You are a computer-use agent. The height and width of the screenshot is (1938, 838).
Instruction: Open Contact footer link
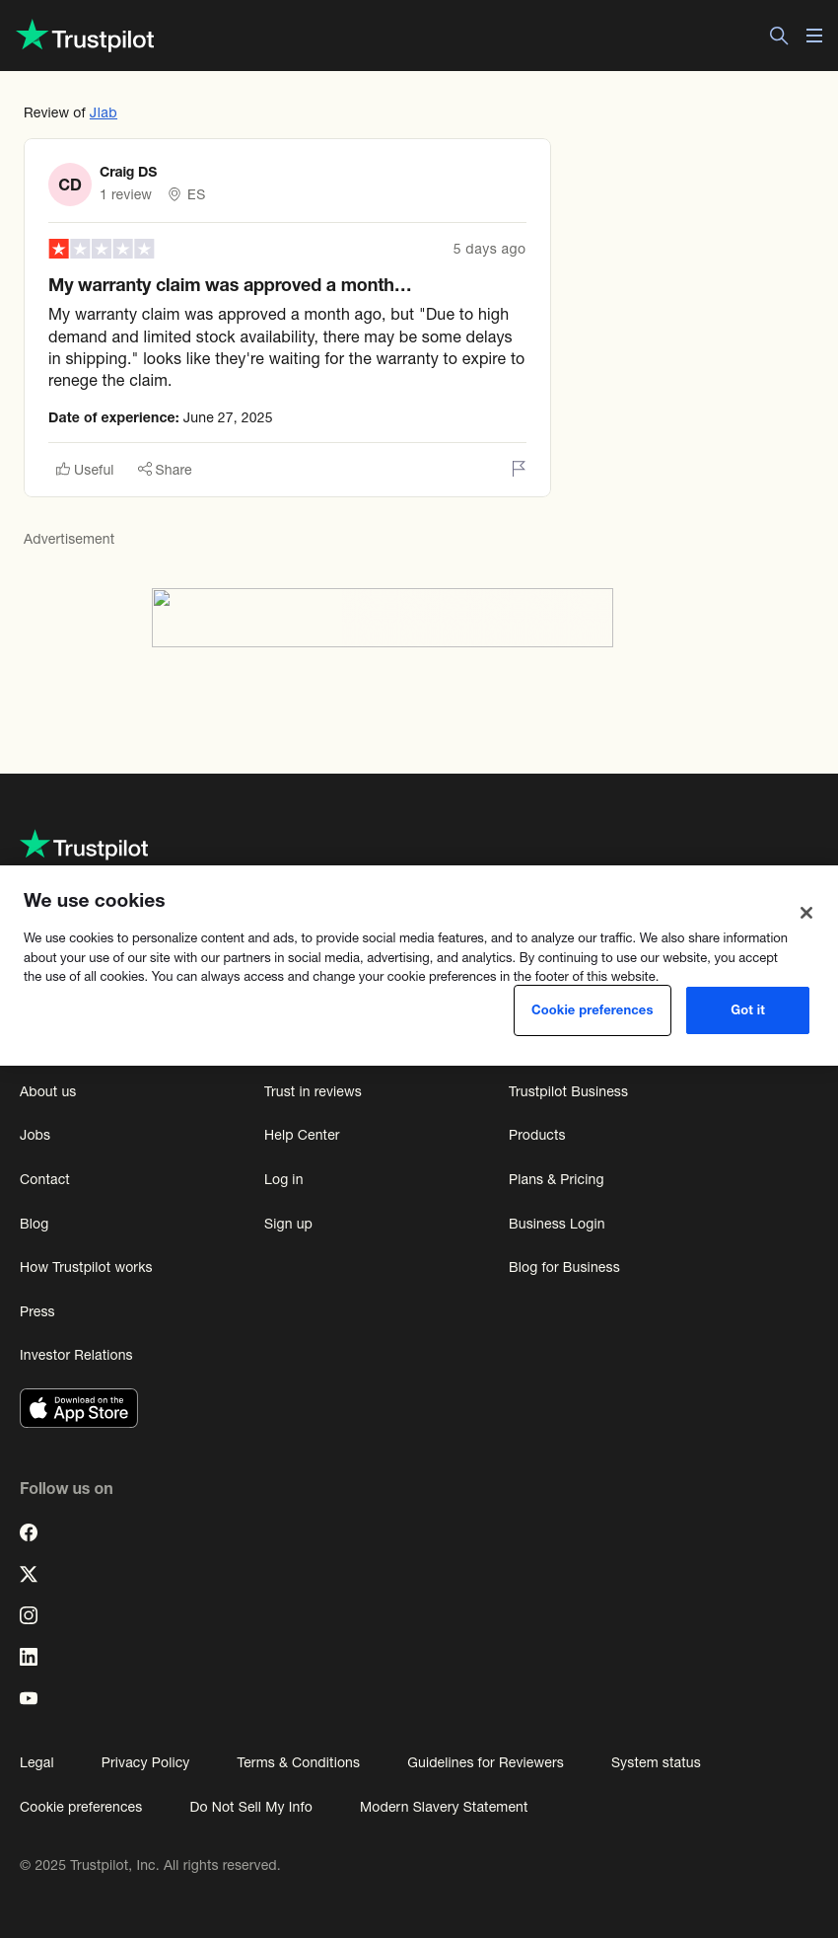45,1179
